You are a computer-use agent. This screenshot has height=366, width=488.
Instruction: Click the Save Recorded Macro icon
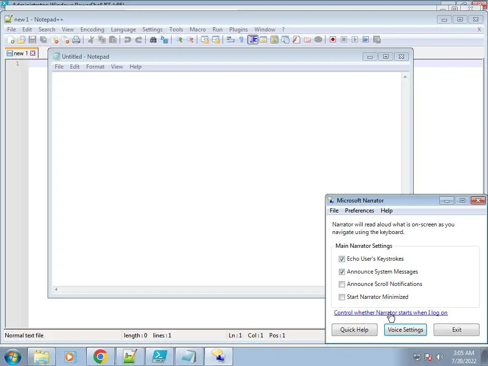[376, 40]
